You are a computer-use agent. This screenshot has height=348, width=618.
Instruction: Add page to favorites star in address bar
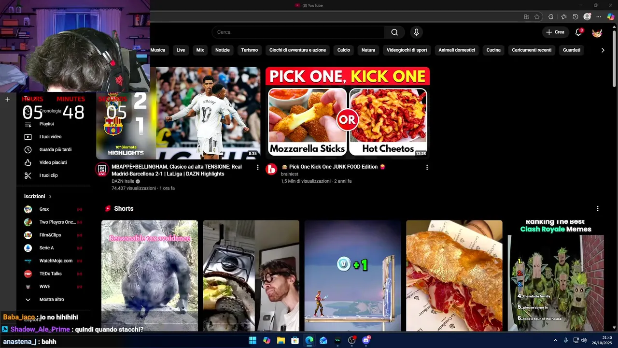click(537, 17)
